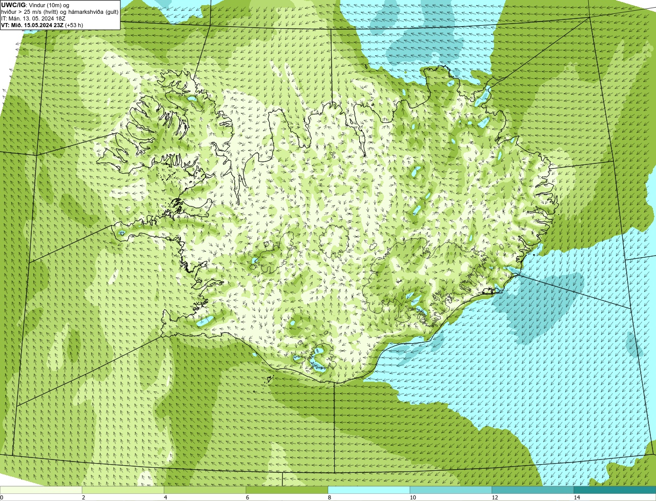The height and width of the screenshot is (501, 656).
Task: Click the "VT: Mið. 15.05.2024 23Z" valid time line
Action: [42, 25]
